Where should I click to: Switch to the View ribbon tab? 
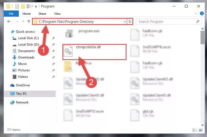click(57, 14)
